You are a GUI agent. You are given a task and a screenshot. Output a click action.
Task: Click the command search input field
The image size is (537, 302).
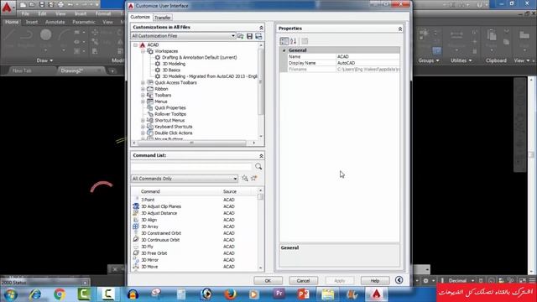point(191,167)
